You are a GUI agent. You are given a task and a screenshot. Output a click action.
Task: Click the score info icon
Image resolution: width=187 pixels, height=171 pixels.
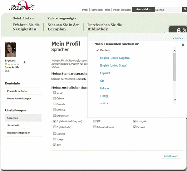click(24, 62)
